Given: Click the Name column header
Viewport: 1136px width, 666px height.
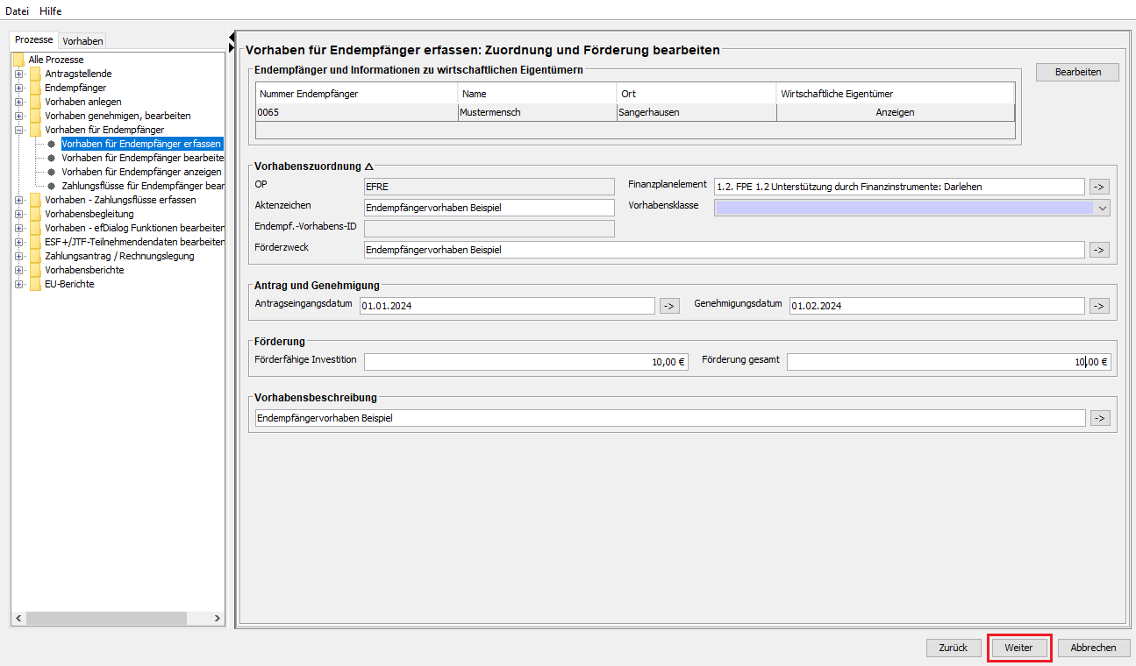Looking at the screenshot, I should pyautogui.click(x=537, y=94).
